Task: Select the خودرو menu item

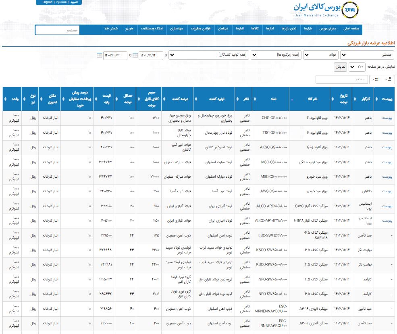Action: (x=129, y=29)
